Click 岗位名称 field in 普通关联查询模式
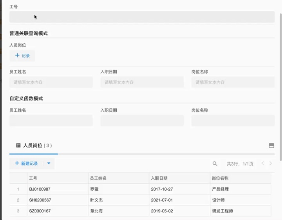Screen dimensions: 282x220 [x=233, y=82]
